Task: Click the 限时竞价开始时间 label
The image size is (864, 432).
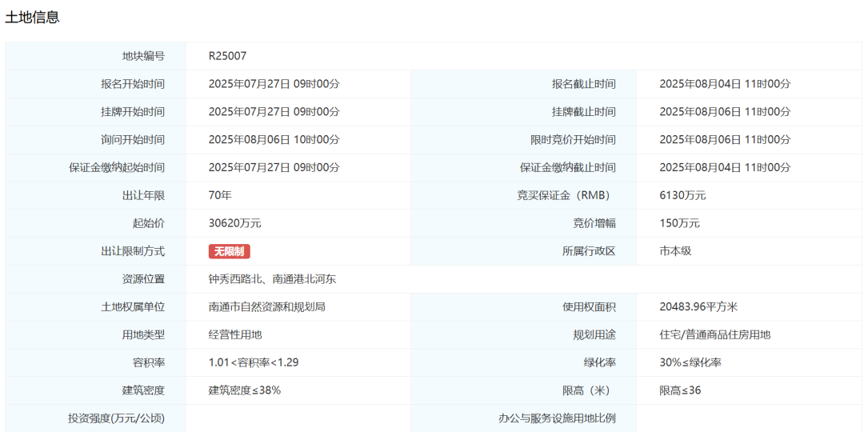Action: pos(573,140)
